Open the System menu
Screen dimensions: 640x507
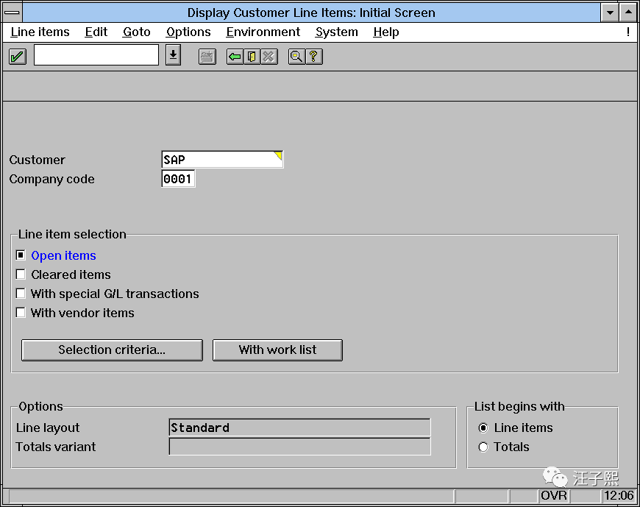[x=336, y=32]
